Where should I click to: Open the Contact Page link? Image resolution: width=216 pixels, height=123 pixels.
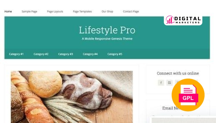[x=131, y=12]
